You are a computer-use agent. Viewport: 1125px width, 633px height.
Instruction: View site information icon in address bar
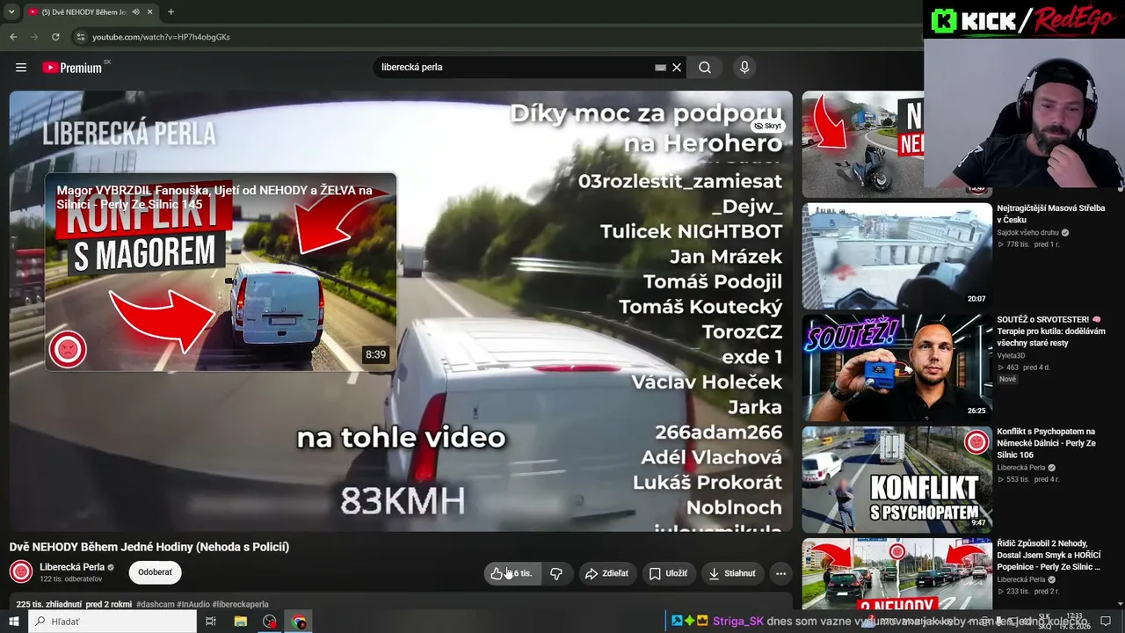coord(81,37)
